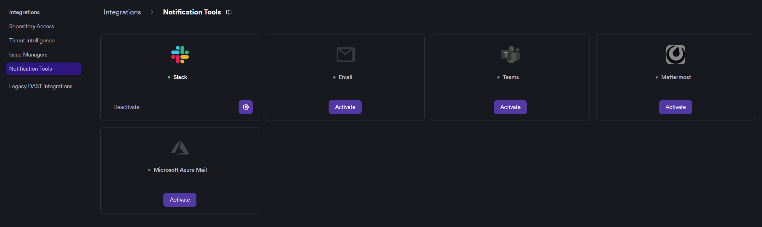Click the Microsoft Azure Mail label
762x227 pixels.
(180, 170)
